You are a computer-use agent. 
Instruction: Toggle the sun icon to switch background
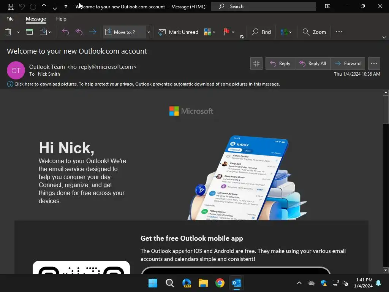click(x=256, y=63)
